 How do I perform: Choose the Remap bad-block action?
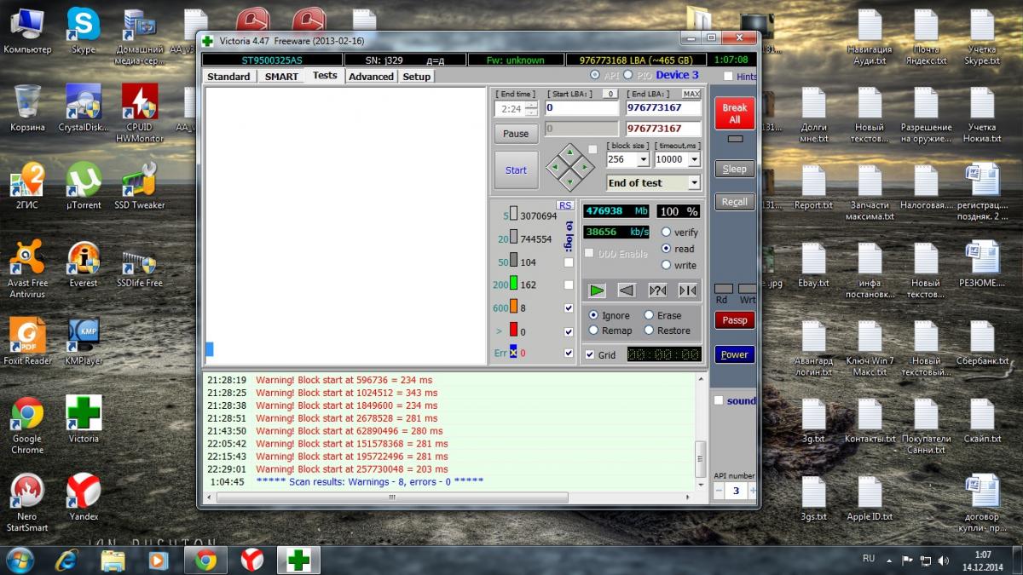[593, 331]
